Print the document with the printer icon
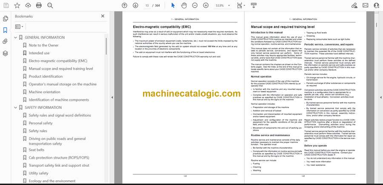Viewport: 383px width, 185px height. coord(39,6)
